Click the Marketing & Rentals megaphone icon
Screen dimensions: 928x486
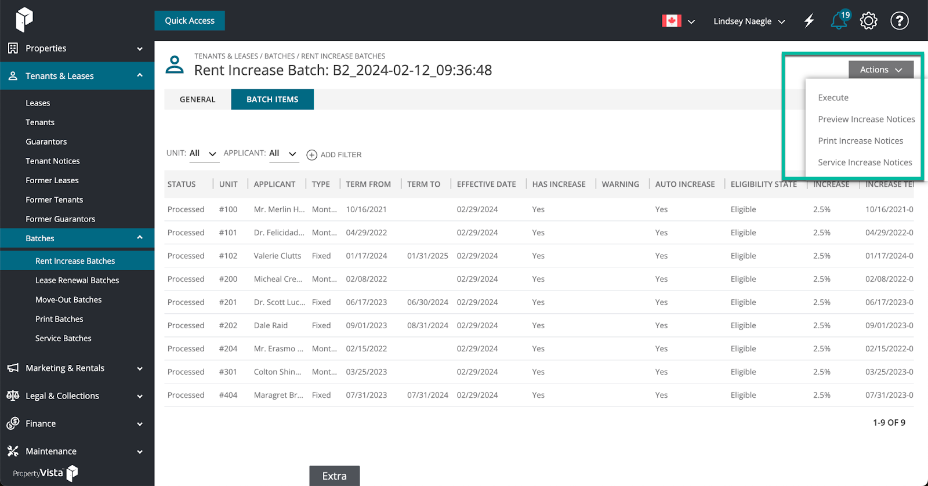pyautogui.click(x=13, y=368)
